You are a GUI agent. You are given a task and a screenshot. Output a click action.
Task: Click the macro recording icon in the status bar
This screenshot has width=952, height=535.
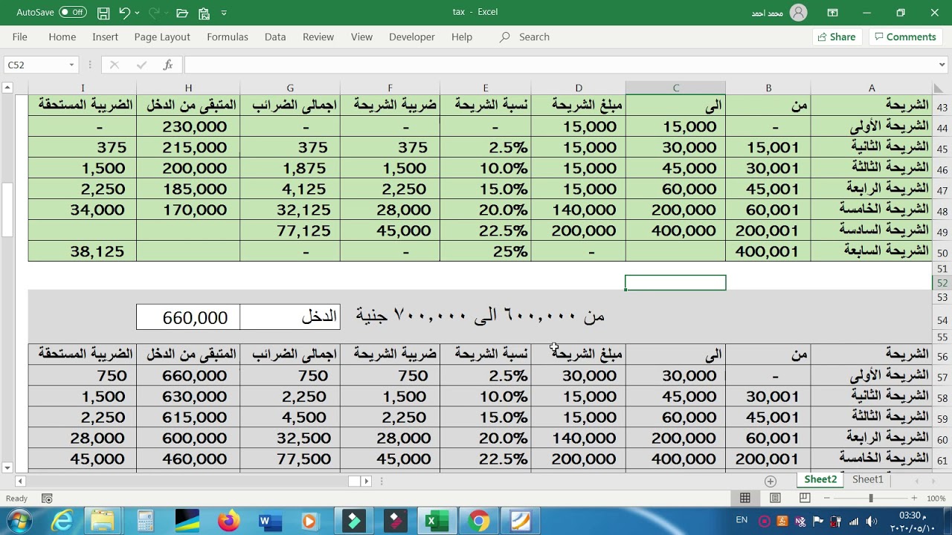(x=47, y=499)
